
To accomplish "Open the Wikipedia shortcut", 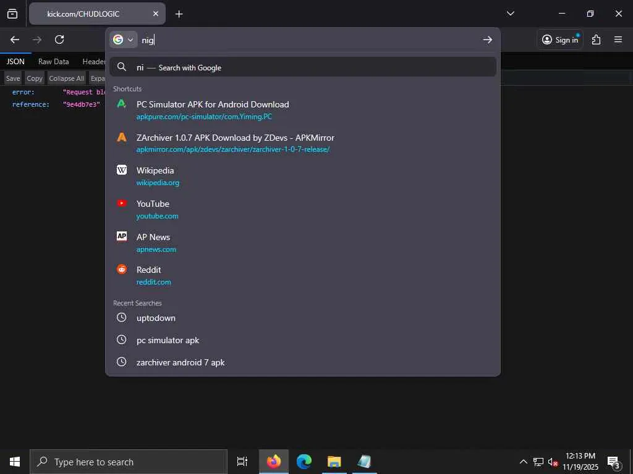I will click(x=303, y=176).
